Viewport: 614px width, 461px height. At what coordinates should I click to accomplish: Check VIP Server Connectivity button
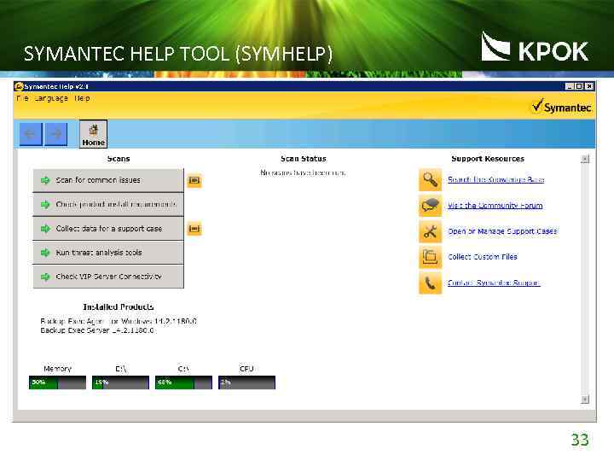(108, 277)
